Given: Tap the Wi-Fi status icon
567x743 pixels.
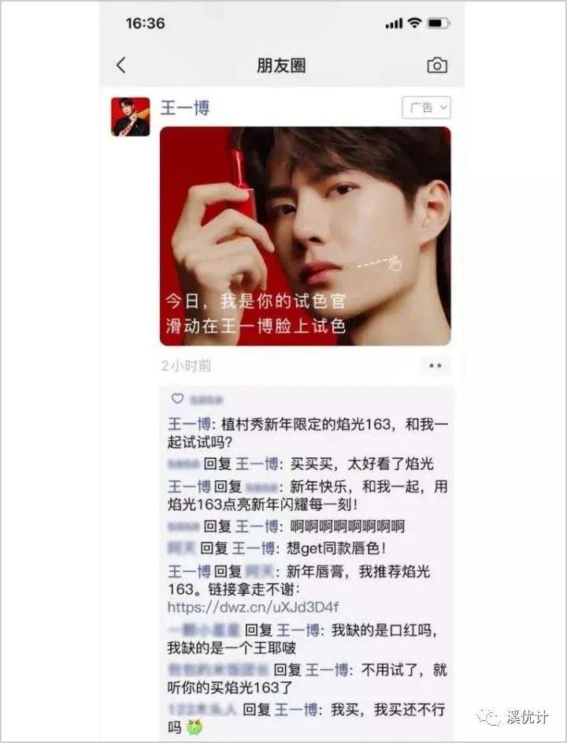Looking at the screenshot, I should [x=414, y=22].
